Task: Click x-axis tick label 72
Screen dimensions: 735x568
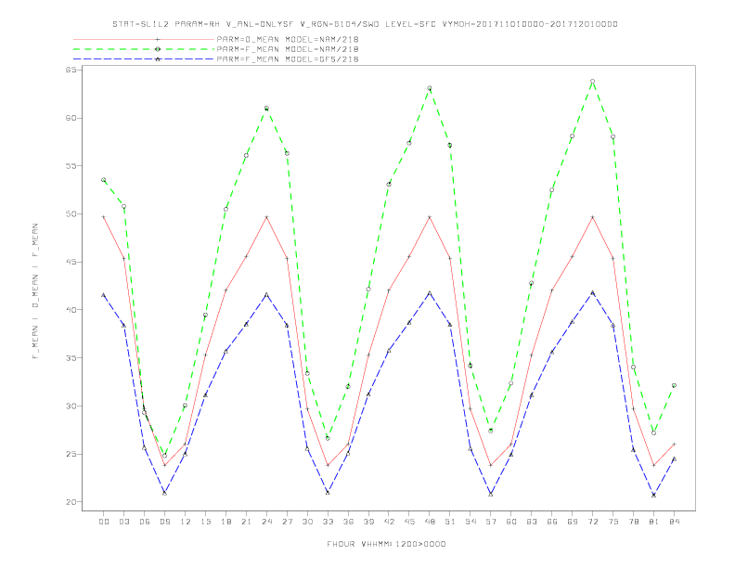Action: pos(592,522)
